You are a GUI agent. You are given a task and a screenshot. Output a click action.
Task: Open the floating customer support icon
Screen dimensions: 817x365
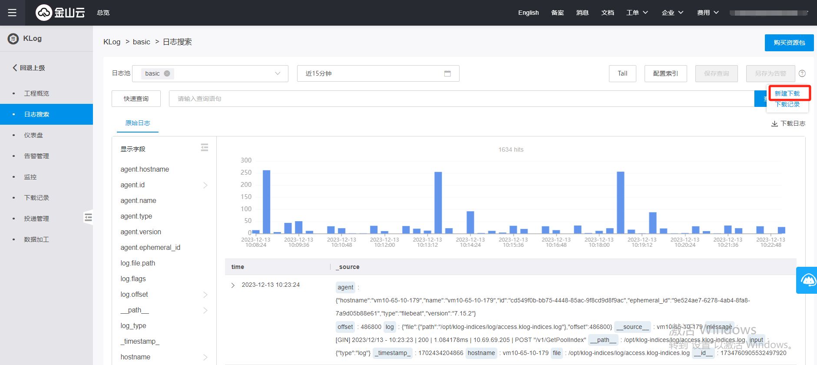tap(807, 280)
